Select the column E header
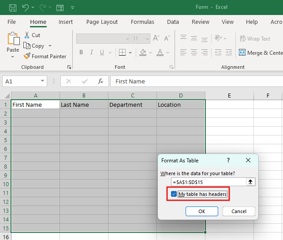The image size is (283, 240). (229, 95)
